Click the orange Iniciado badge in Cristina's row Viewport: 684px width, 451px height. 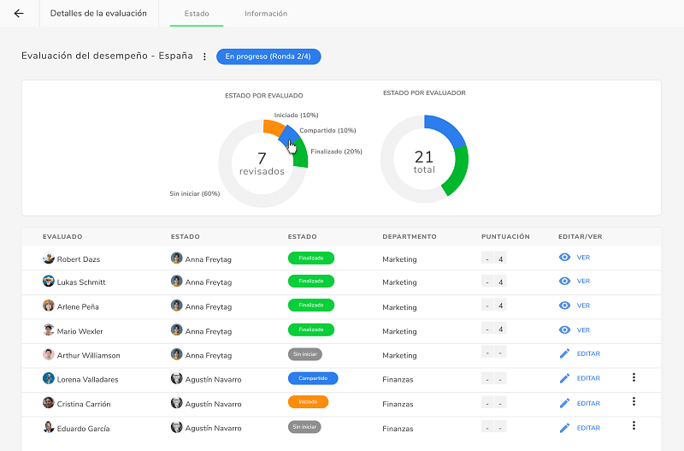308,401
